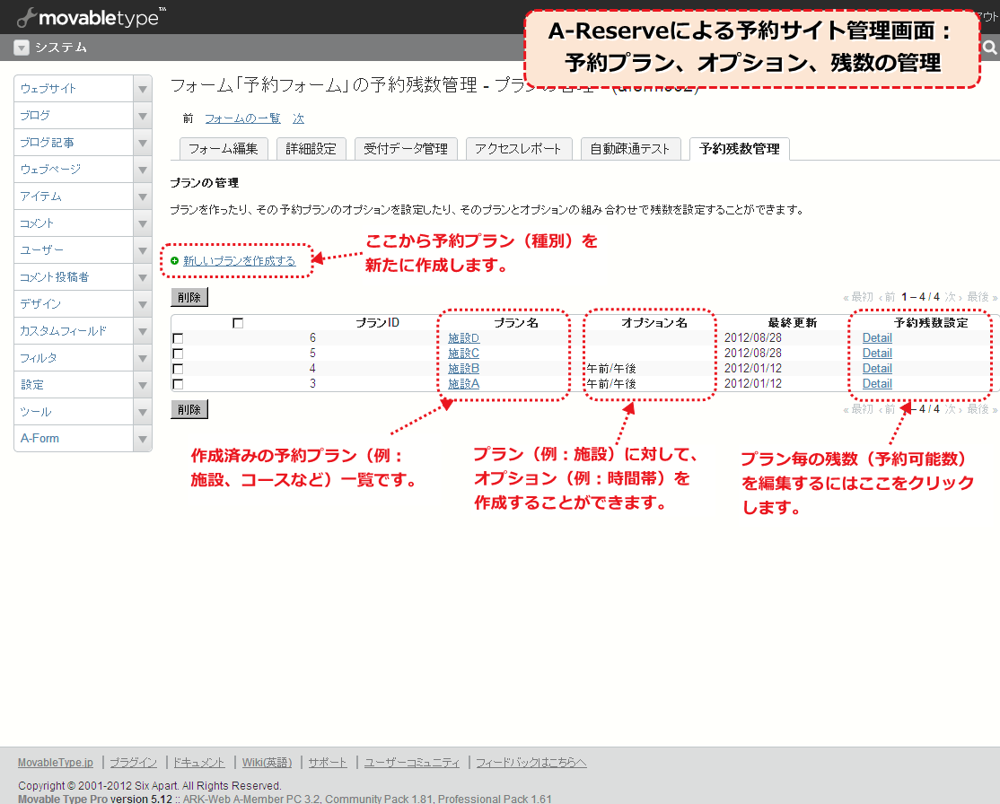1000x804 pixels.
Task: Check the box for plan ID 6
Action: pos(178,338)
